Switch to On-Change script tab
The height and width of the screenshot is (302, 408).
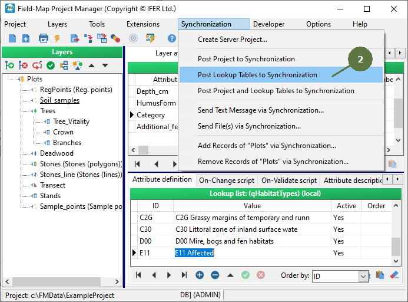tap(227, 180)
